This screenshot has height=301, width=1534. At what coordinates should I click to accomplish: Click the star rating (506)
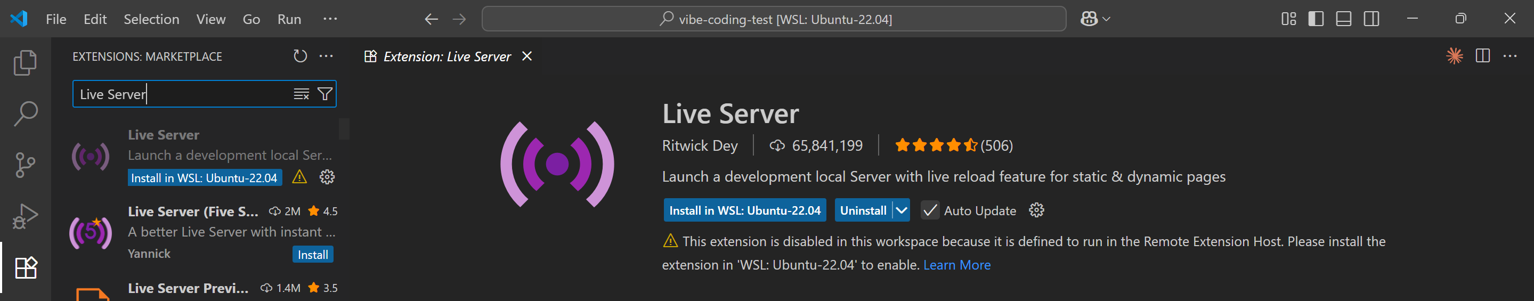coord(953,145)
